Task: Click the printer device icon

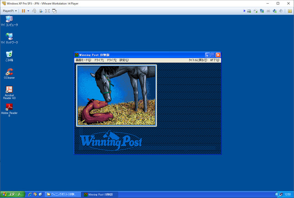Action: [268, 11]
